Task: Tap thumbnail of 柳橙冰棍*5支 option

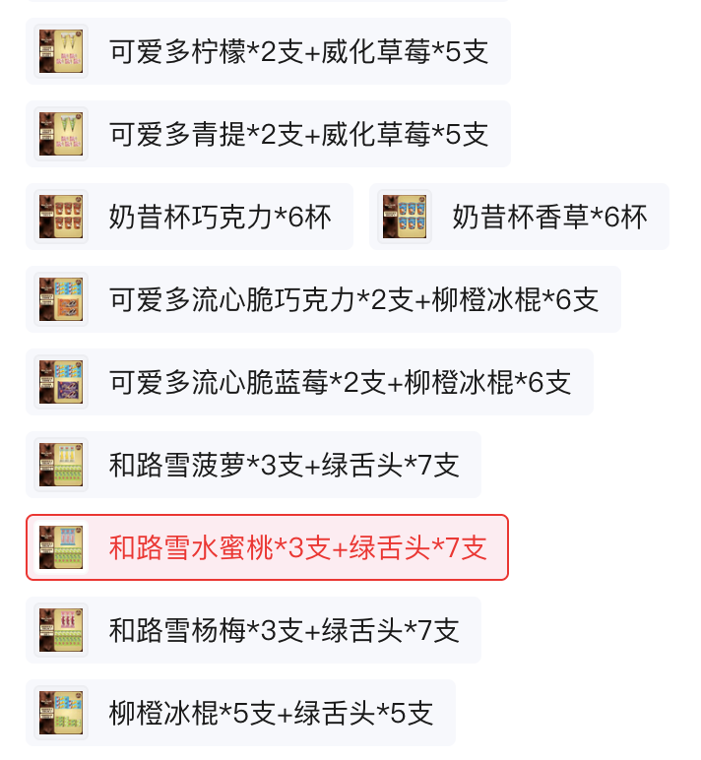Action: (x=61, y=713)
